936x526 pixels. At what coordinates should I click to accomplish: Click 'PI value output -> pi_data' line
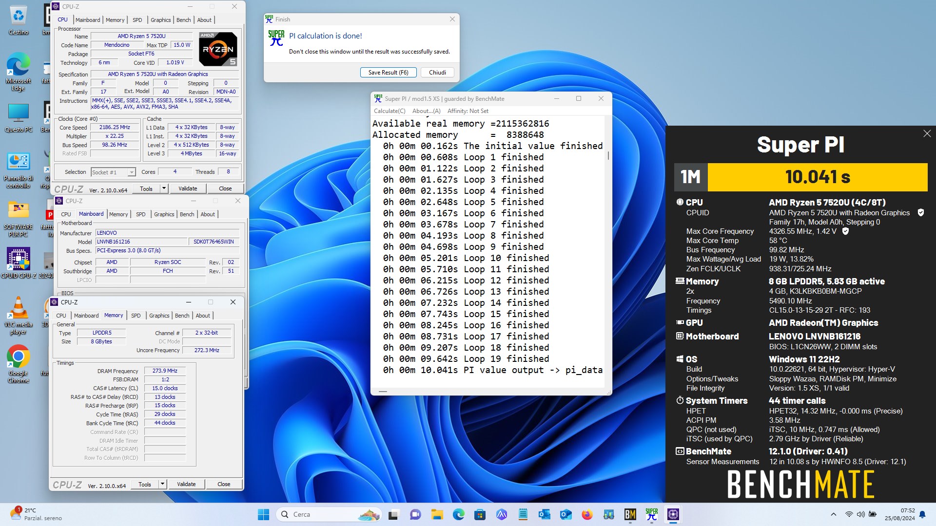tap(492, 370)
